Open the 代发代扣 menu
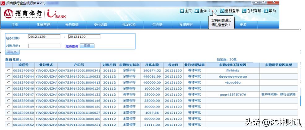 129,25
